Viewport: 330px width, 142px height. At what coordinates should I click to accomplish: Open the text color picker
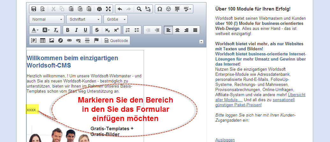coord(35,30)
